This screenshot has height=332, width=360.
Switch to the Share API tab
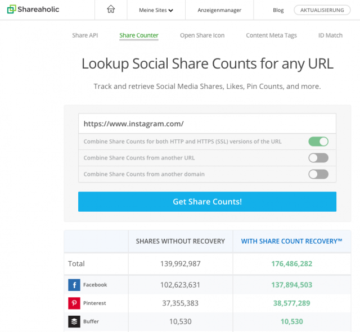pyautogui.click(x=85, y=35)
